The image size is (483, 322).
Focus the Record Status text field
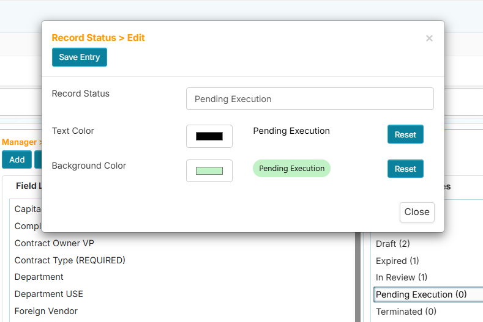310,99
